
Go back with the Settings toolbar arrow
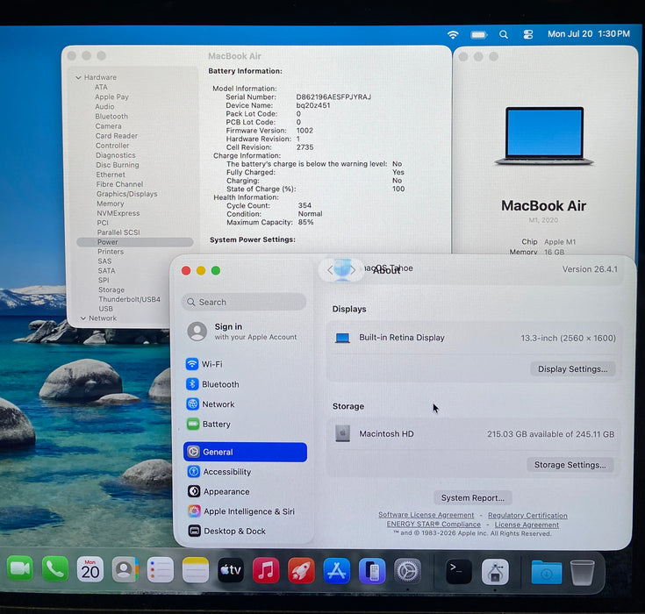[x=330, y=270]
